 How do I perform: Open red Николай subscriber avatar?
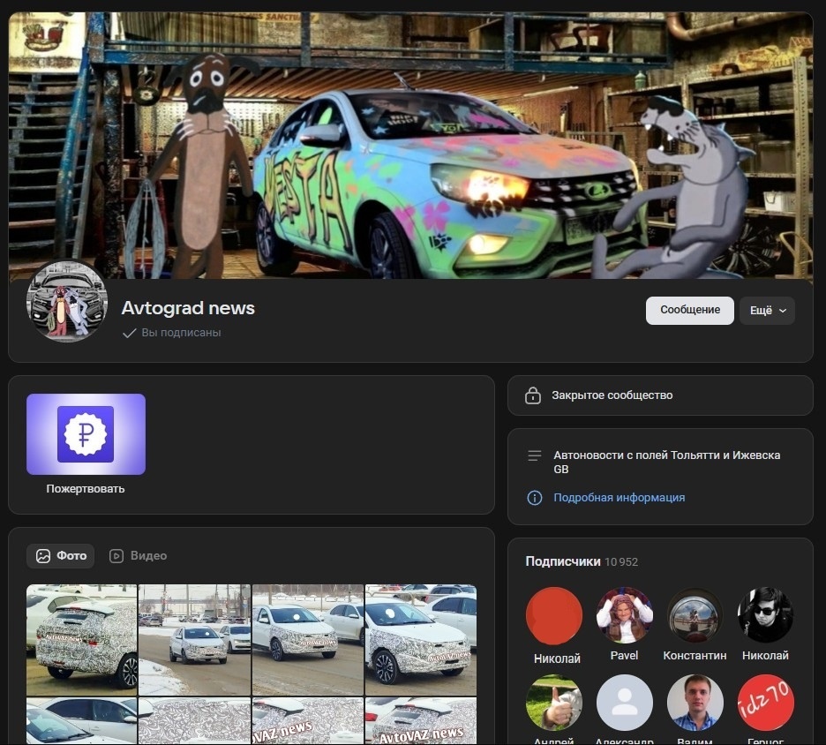click(553, 615)
